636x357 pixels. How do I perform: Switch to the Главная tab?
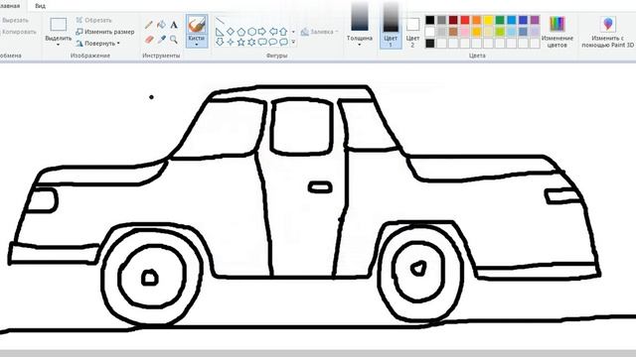coord(10,6)
